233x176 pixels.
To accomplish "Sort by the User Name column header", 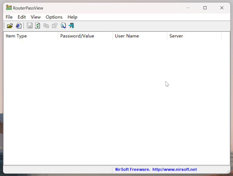I will (x=140, y=36).
